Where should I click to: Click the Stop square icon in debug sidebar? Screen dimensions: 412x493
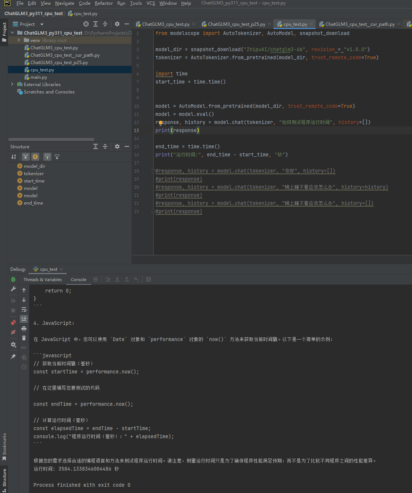pos(13,311)
